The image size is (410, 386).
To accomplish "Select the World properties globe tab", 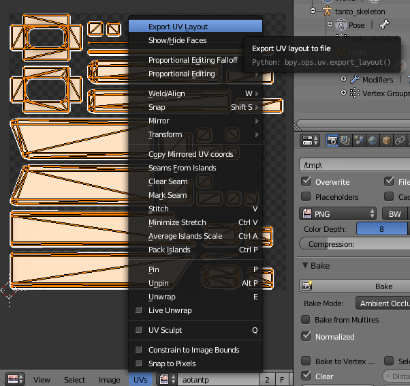I will point(373,140).
